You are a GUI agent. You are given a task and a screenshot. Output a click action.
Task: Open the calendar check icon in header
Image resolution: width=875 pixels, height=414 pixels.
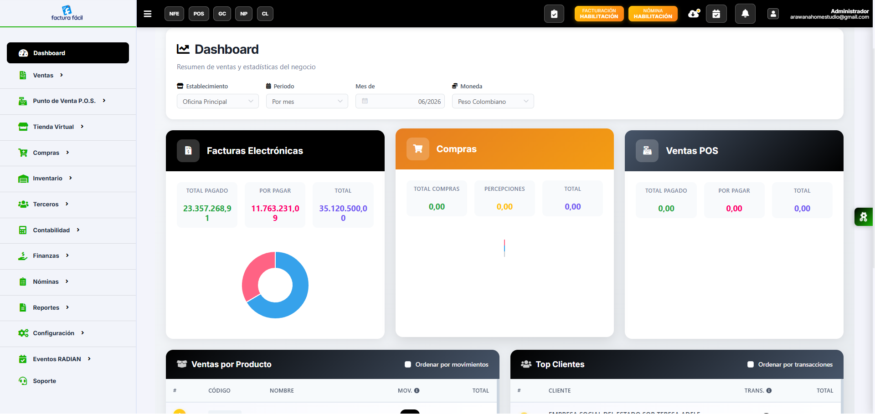click(x=716, y=14)
